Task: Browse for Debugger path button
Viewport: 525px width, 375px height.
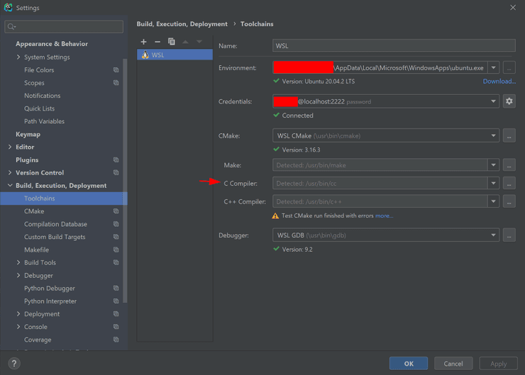Action: [x=509, y=235]
